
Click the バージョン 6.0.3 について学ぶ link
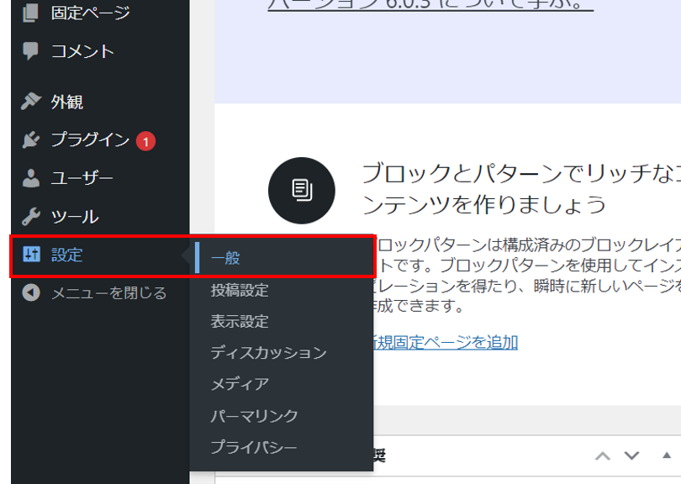pos(430,5)
